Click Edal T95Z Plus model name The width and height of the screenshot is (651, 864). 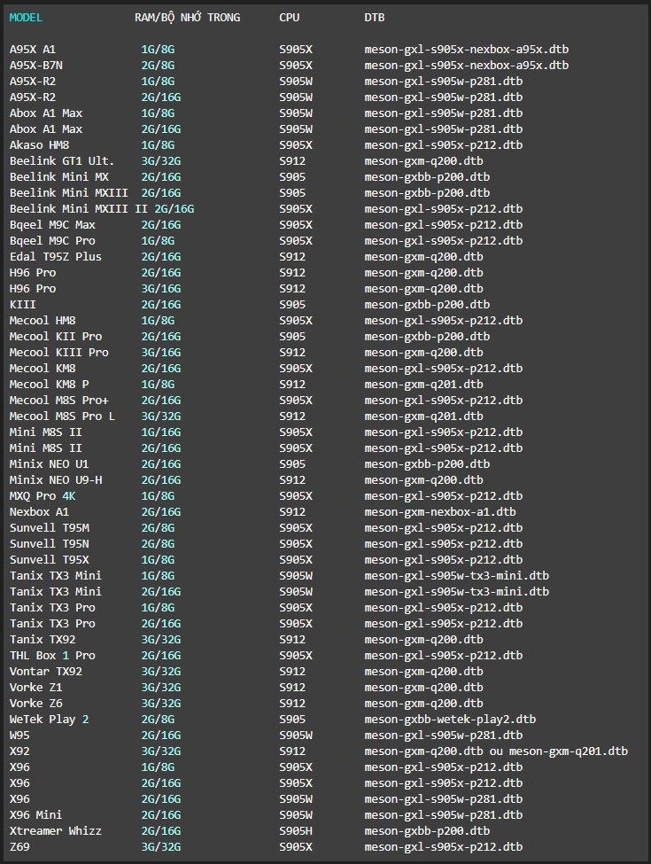[56, 257]
